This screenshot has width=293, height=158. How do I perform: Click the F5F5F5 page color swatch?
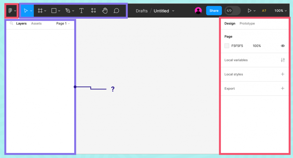(227, 46)
